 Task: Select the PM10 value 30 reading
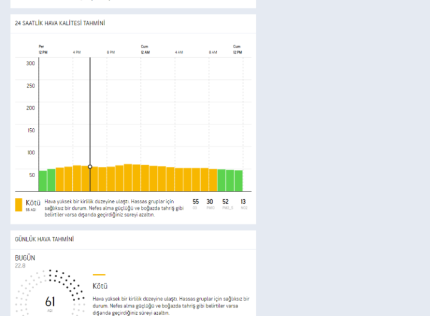point(210,203)
